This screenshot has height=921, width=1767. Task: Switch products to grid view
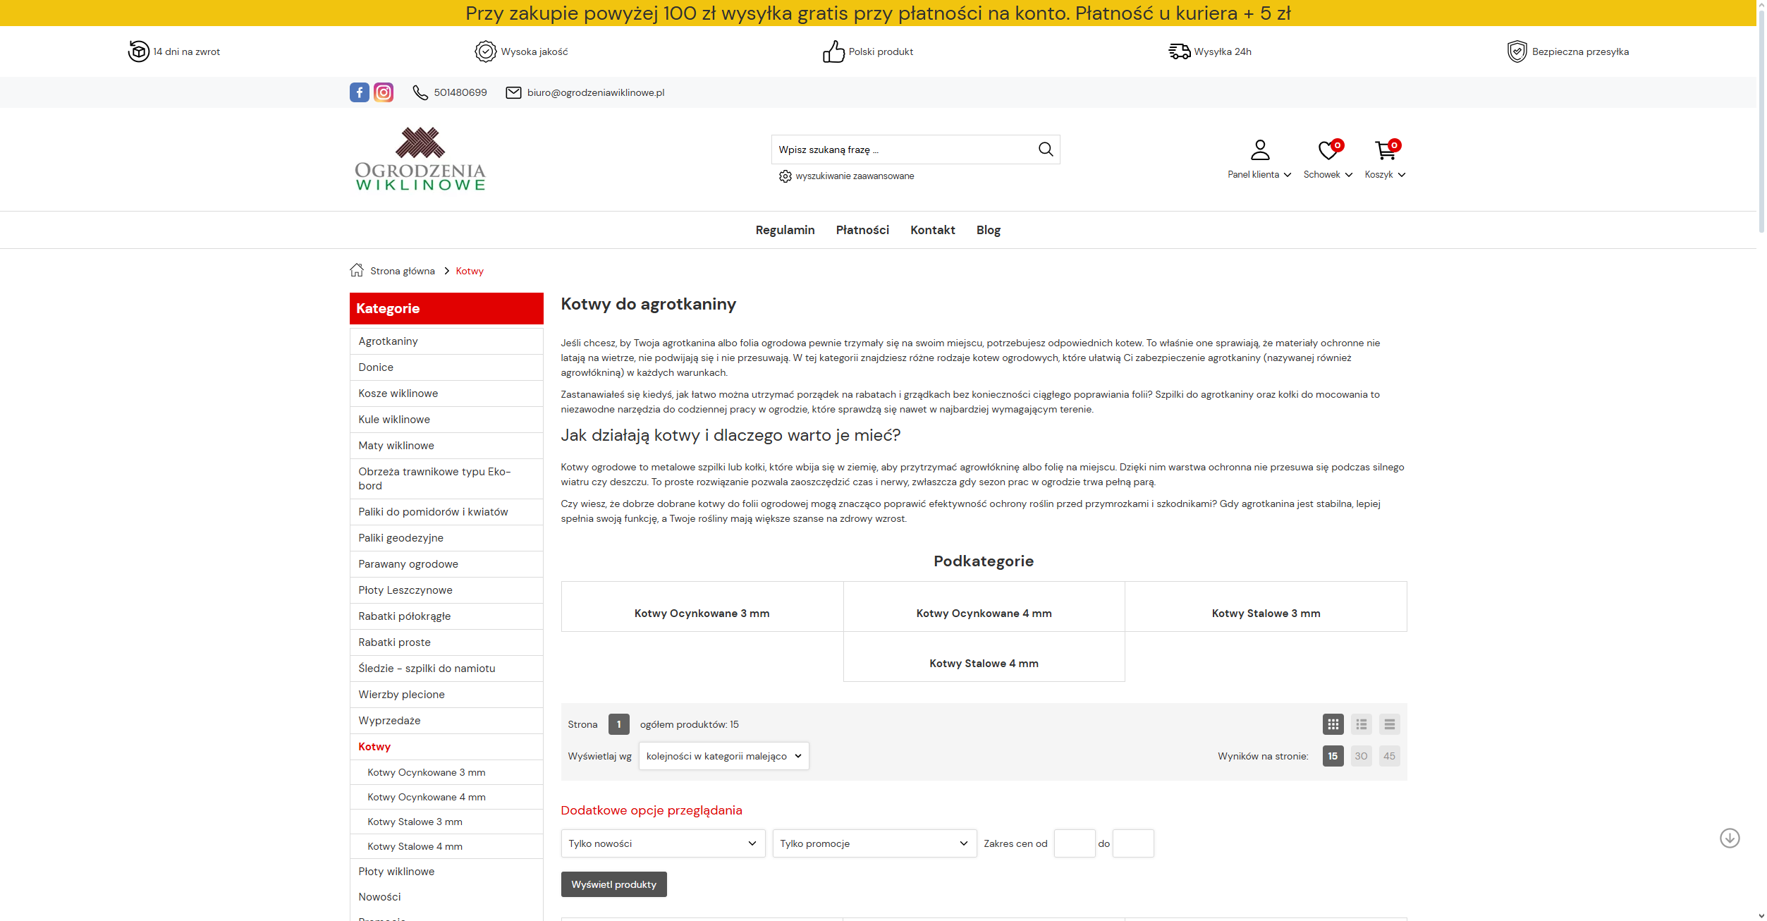(x=1333, y=724)
